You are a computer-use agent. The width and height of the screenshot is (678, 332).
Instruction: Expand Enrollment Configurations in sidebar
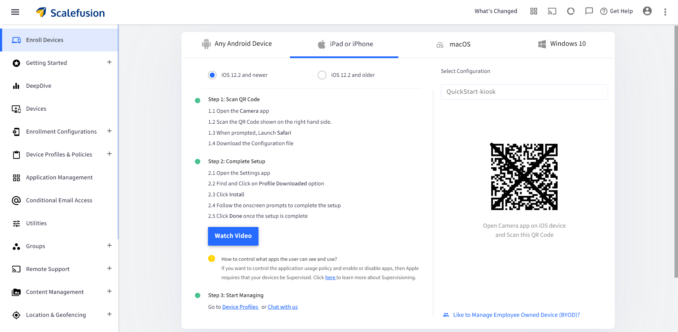109,131
